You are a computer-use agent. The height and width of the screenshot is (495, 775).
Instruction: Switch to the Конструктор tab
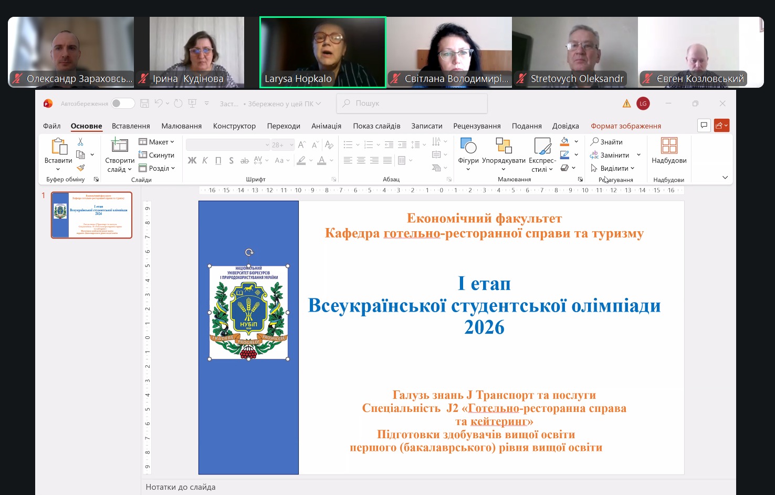point(234,126)
